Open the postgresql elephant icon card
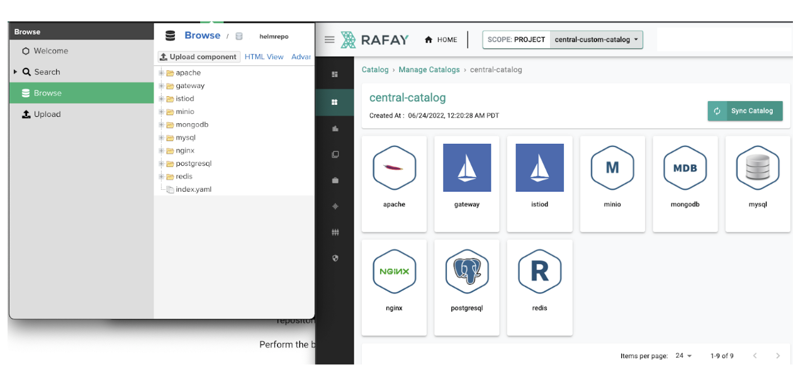This screenshot has width=803, height=367. pyautogui.click(x=467, y=271)
